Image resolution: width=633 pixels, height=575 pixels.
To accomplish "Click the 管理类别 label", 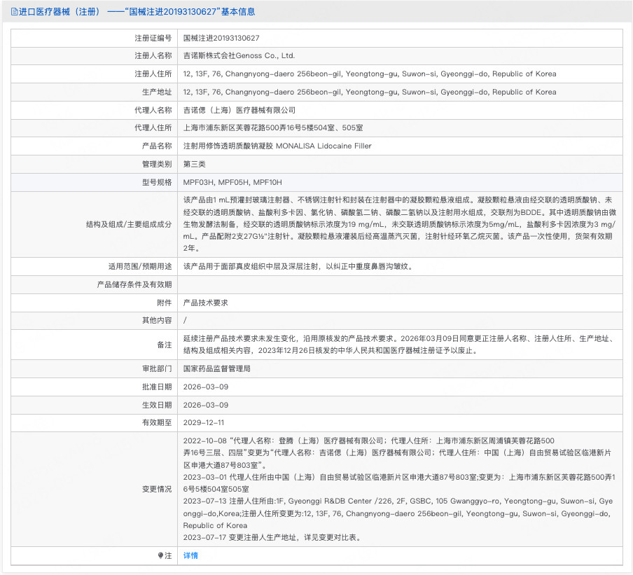I will [x=157, y=165].
